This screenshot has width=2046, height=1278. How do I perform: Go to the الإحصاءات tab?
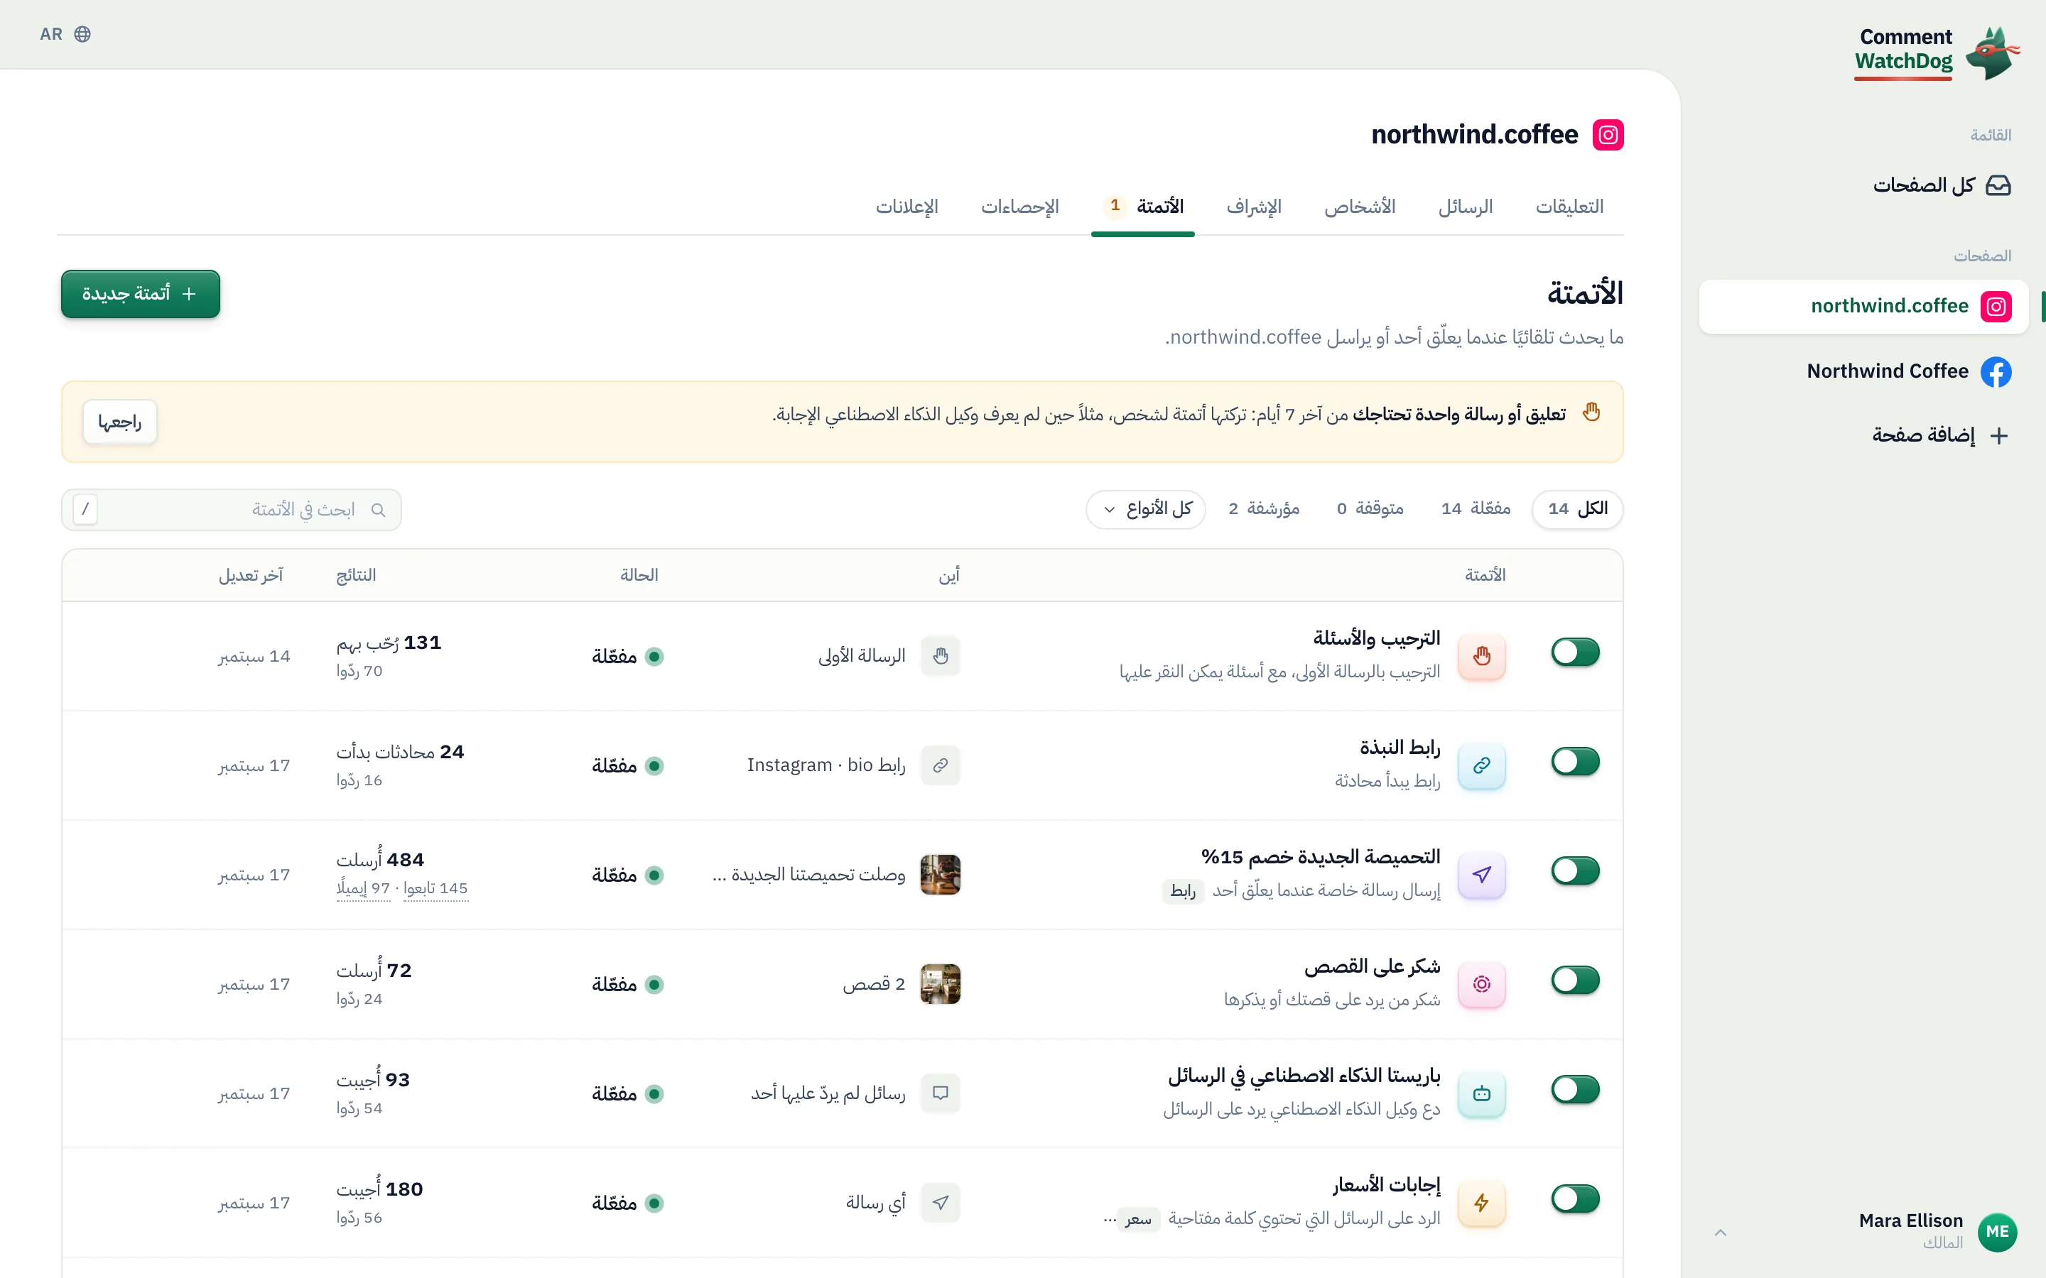click(x=1019, y=207)
